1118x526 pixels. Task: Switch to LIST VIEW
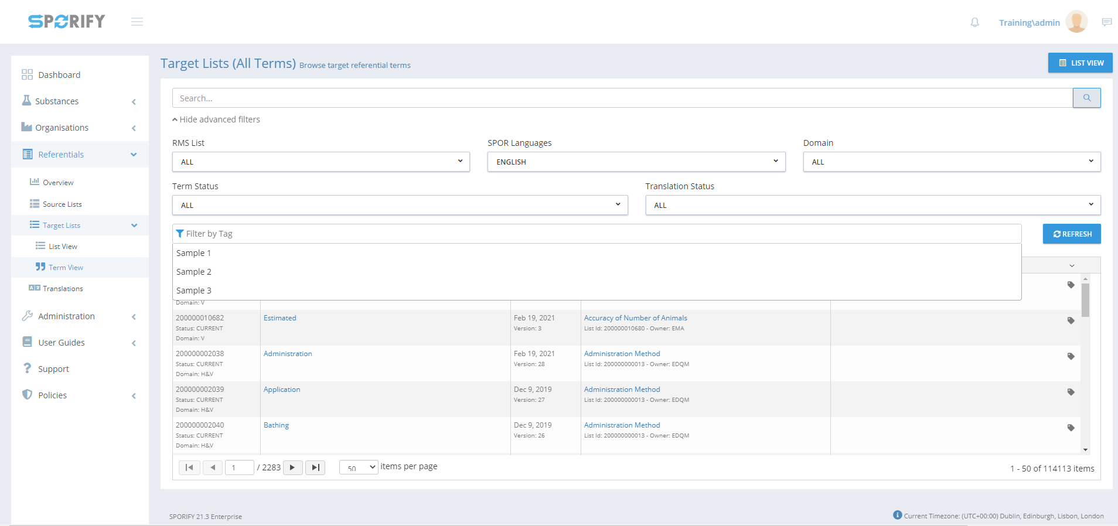1080,63
